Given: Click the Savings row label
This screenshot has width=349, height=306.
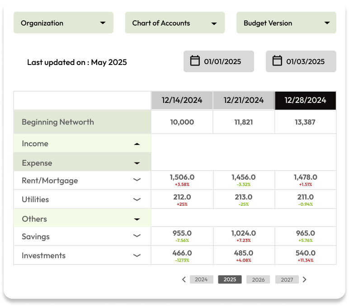Looking at the screenshot, I should 36,236.
